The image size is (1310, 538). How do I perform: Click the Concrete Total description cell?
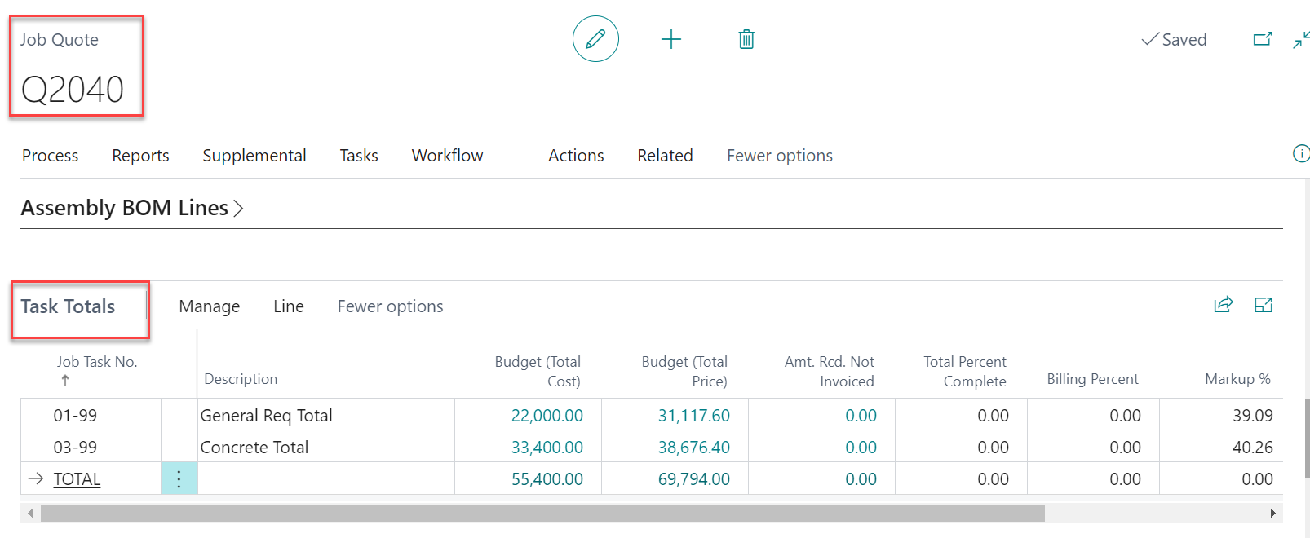point(254,448)
